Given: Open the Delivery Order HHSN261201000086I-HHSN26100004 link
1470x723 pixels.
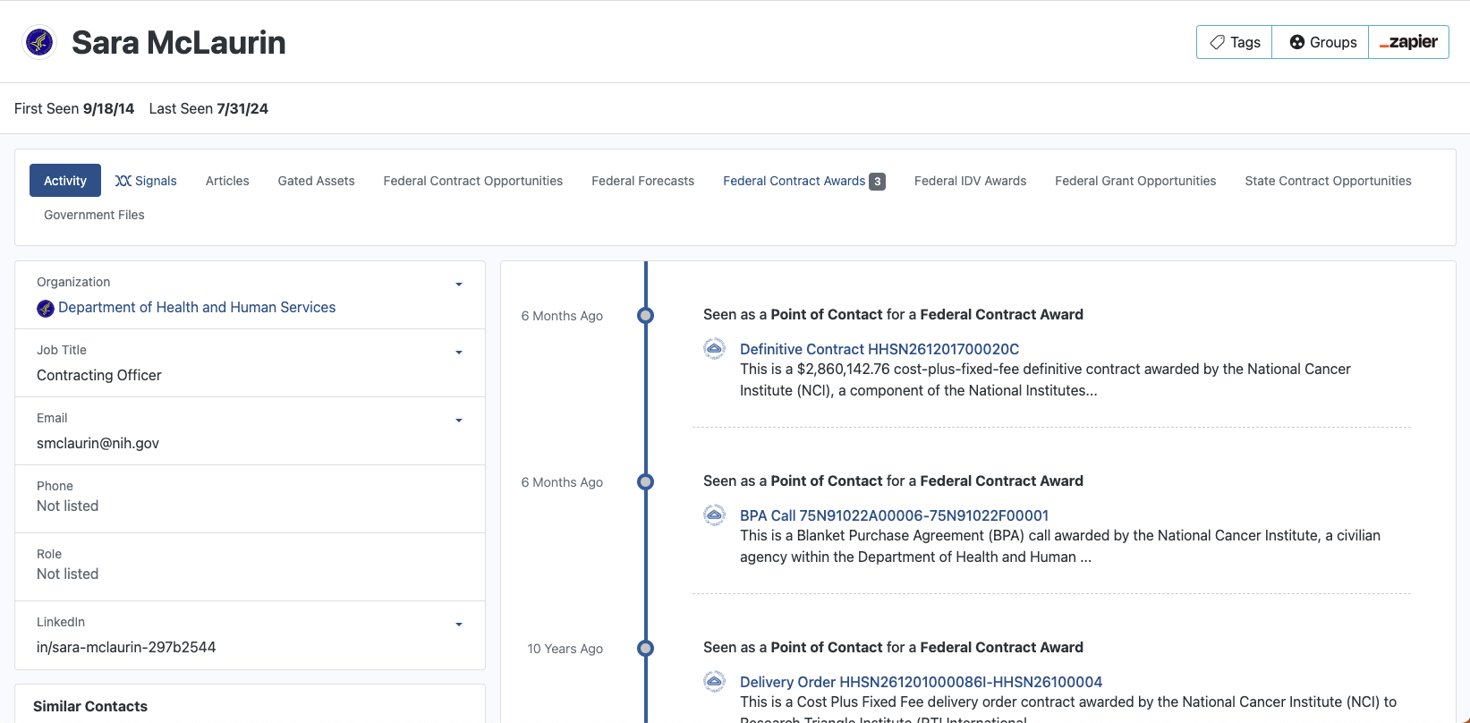Looking at the screenshot, I should point(921,682).
